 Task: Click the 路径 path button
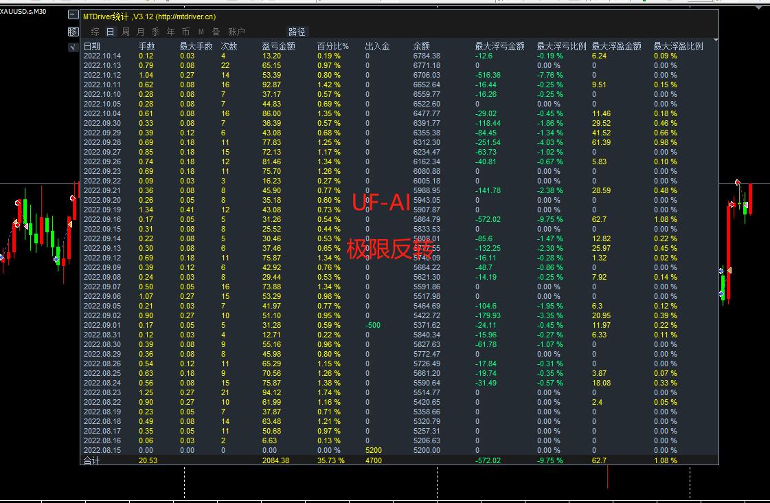coord(297,32)
